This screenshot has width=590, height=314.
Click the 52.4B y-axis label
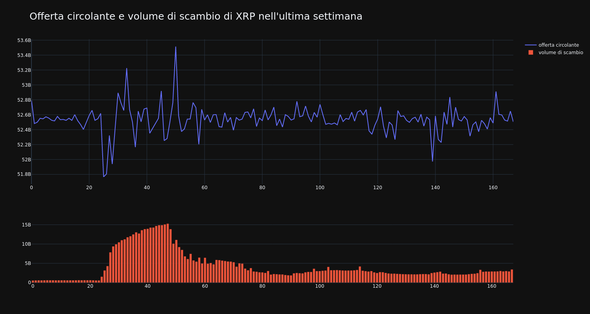coord(24,130)
